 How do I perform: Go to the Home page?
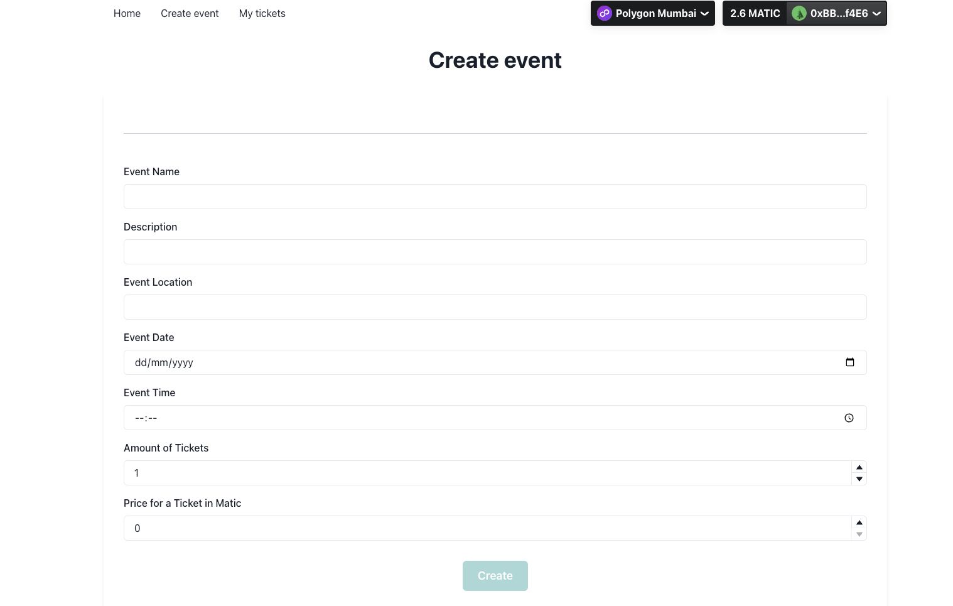(127, 13)
